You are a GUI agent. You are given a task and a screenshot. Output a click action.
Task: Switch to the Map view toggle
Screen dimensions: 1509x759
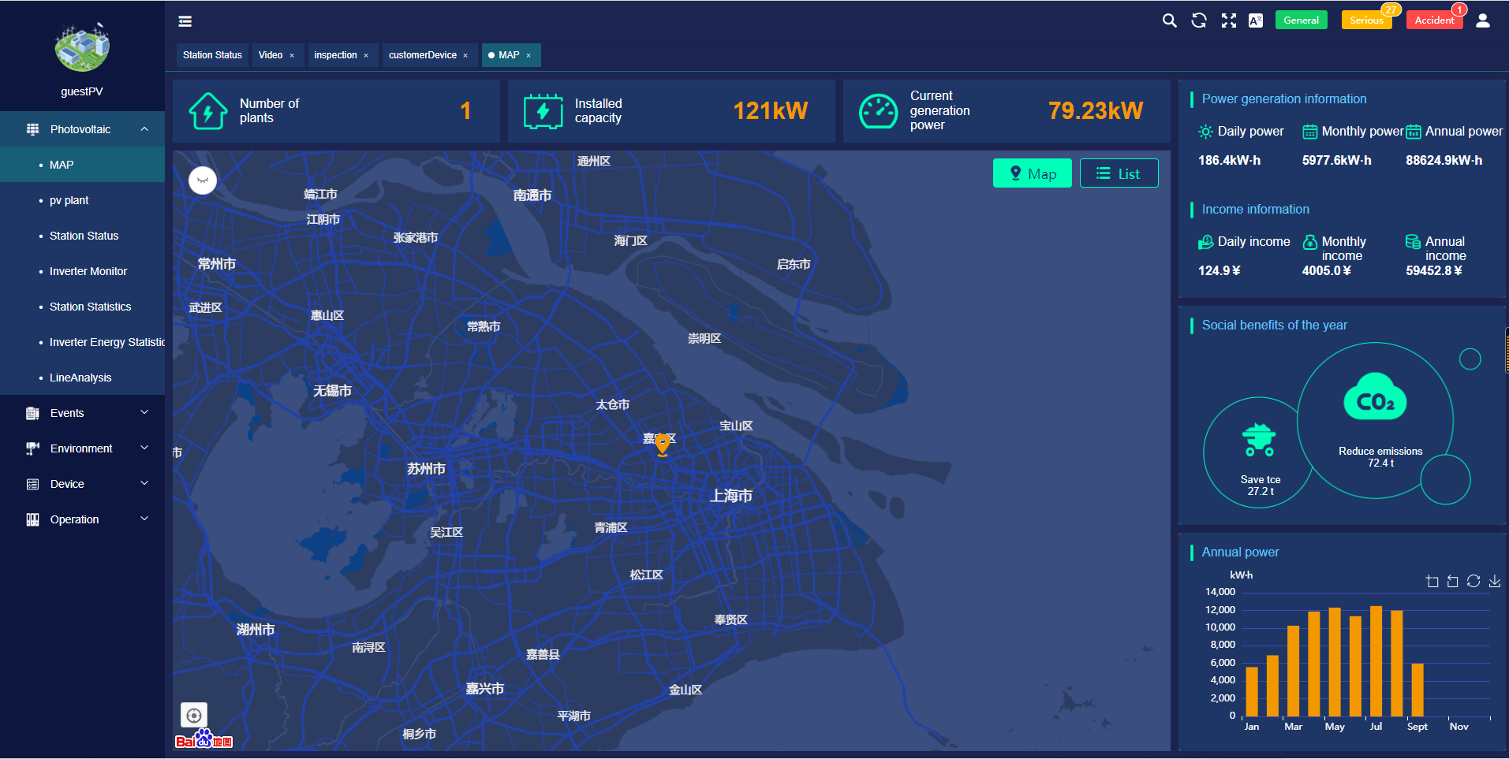1032,173
